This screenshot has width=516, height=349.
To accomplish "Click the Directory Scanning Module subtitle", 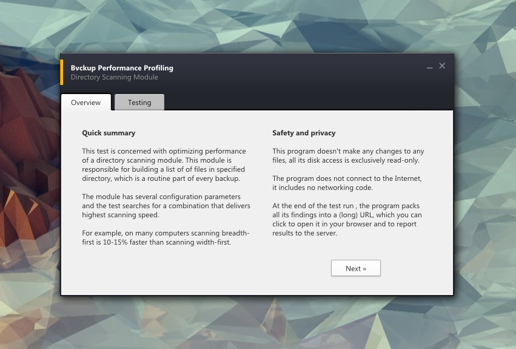I will [114, 77].
